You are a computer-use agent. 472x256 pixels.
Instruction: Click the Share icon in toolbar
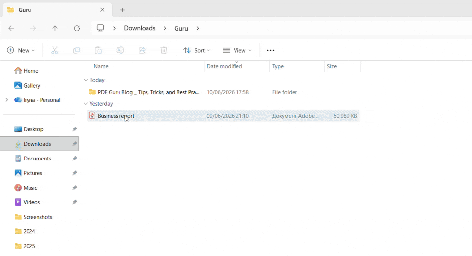(x=142, y=50)
